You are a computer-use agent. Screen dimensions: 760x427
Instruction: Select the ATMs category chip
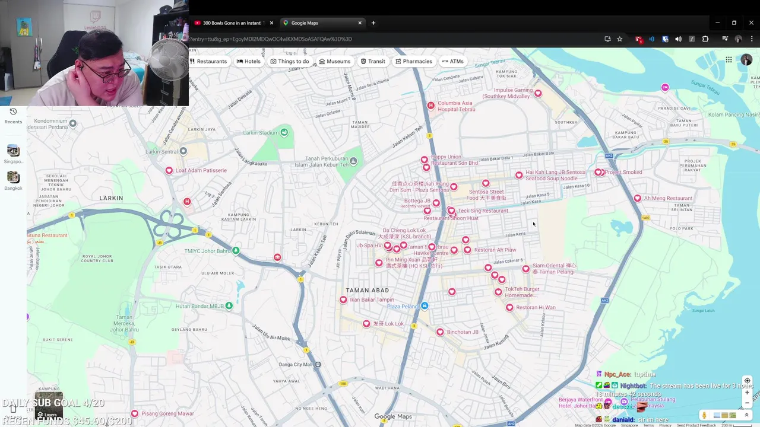click(453, 61)
